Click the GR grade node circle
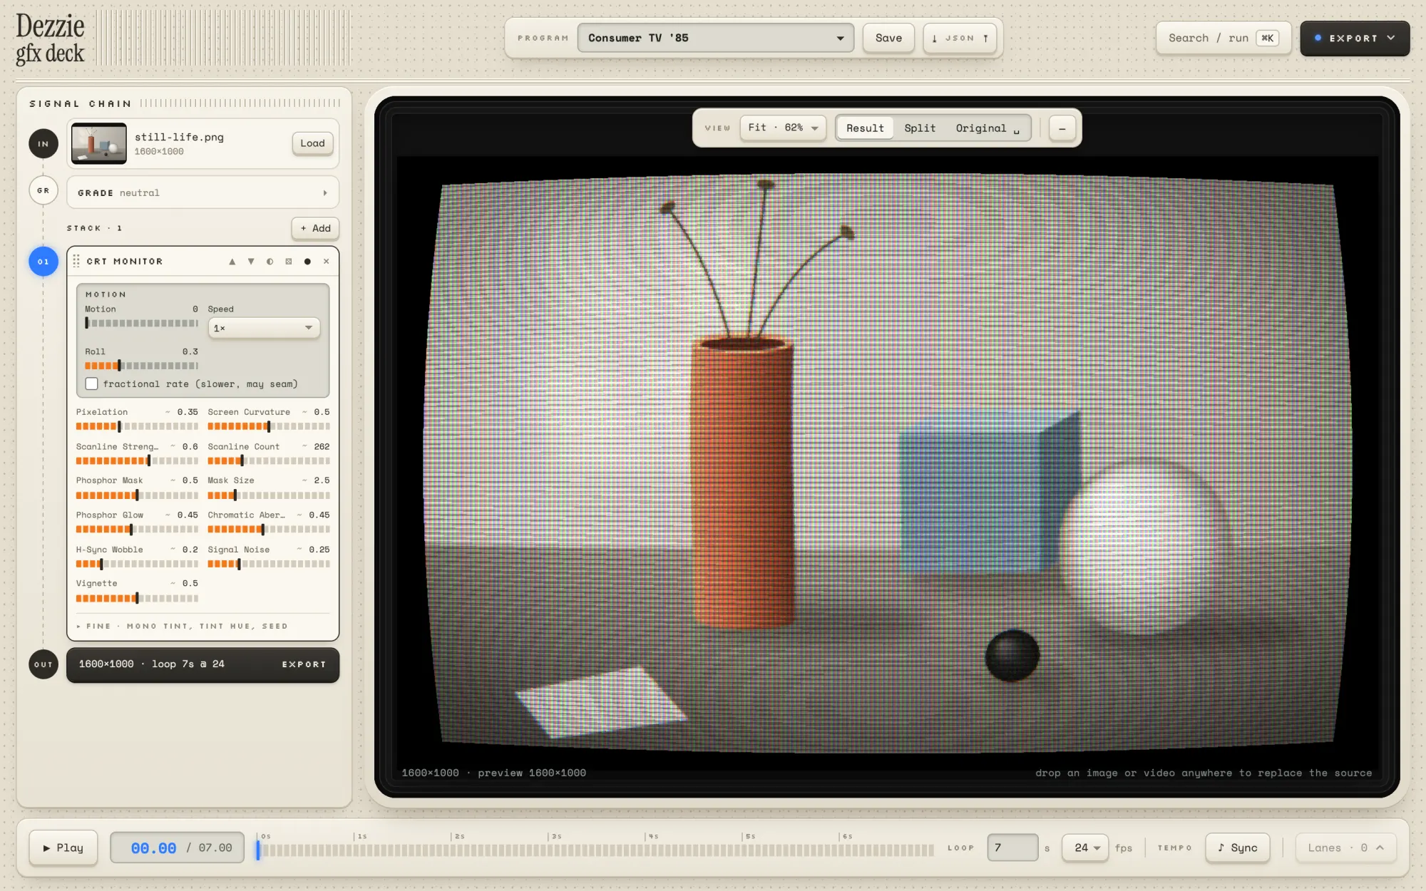Image resolution: width=1426 pixels, height=891 pixels. click(x=43, y=190)
